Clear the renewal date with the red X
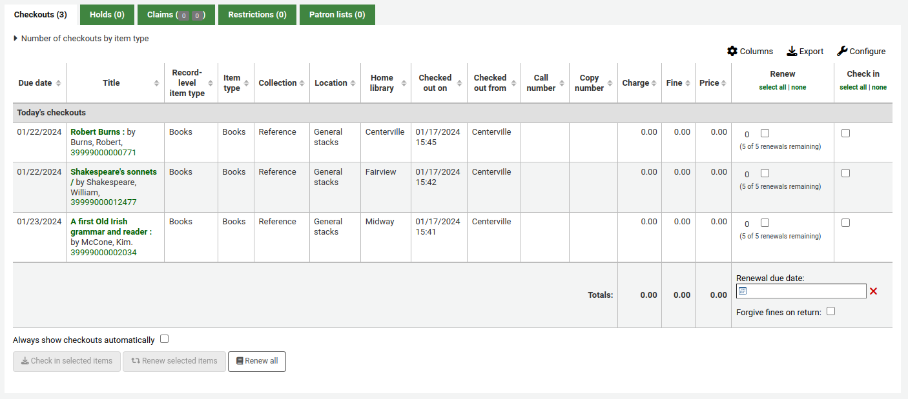Viewport: 908px width, 399px height. (873, 291)
